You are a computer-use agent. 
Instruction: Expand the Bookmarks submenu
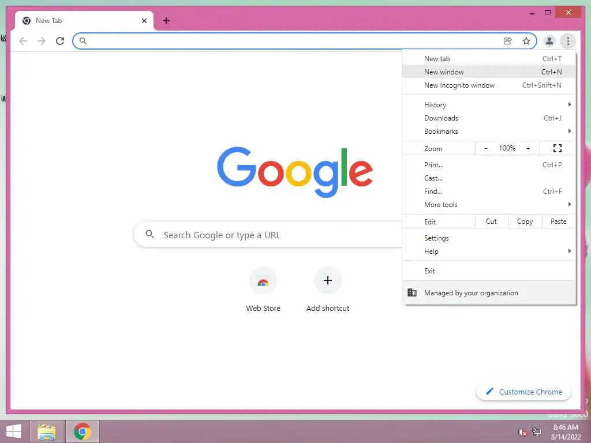489,131
